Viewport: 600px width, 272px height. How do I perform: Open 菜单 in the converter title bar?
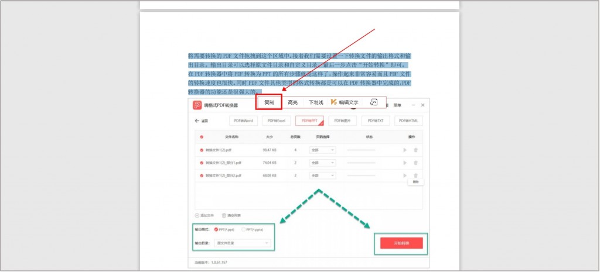point(397,105)
